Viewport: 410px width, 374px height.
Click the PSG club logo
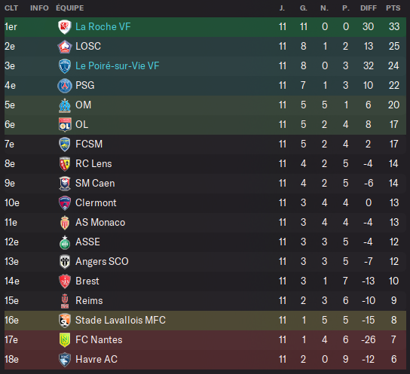tap(65, 86)
